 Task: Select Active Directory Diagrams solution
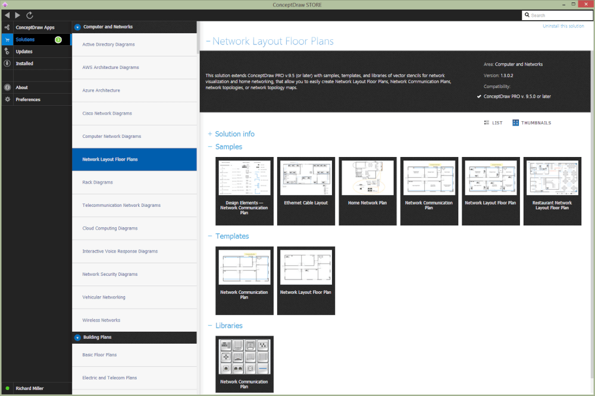(134, 45)
